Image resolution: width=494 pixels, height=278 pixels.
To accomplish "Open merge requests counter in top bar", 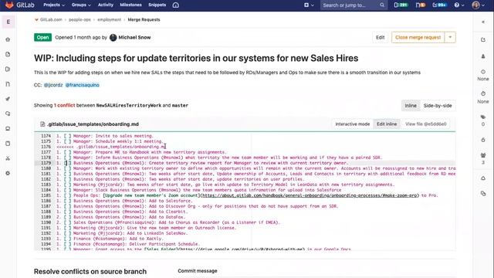I will (x=421, y=5).
